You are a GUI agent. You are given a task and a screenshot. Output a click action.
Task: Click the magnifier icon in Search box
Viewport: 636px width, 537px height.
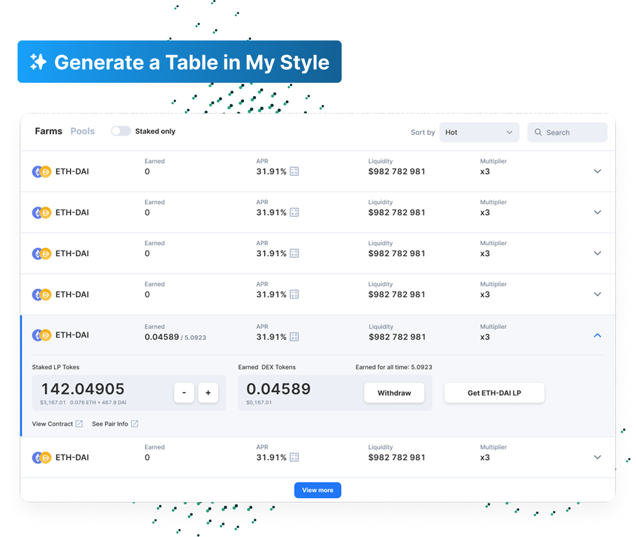coord(538,133)
